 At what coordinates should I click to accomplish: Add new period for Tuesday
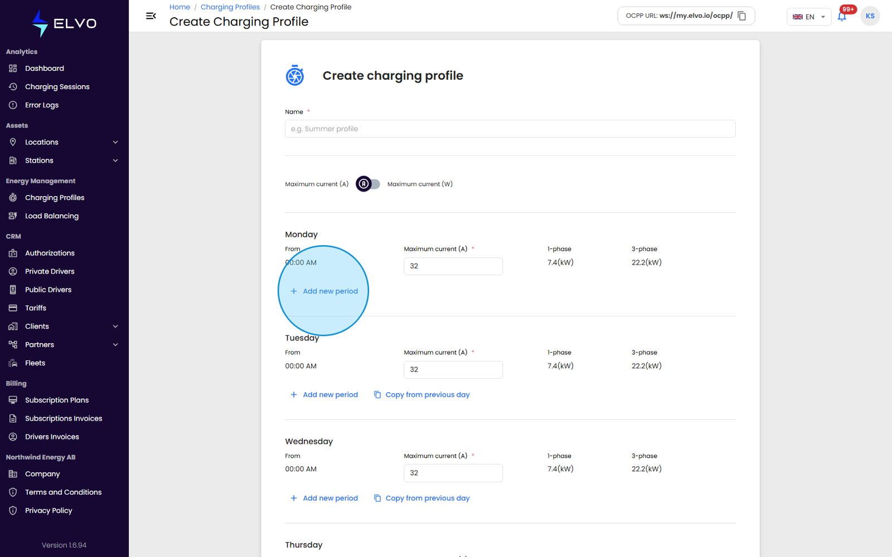tap(324, 394)
